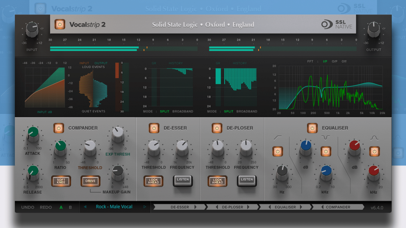Click the SSL Native logo
The image size is (406, 228).
tap(337, 24)
